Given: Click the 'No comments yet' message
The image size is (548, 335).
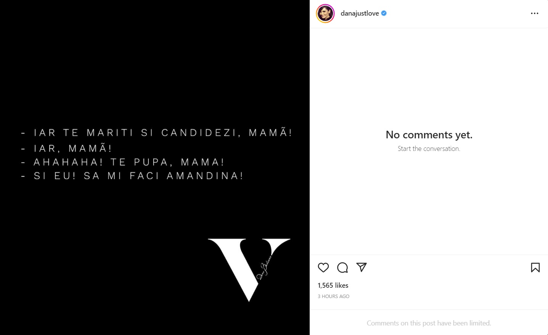Looking at the screenshot, I should 429,135.
